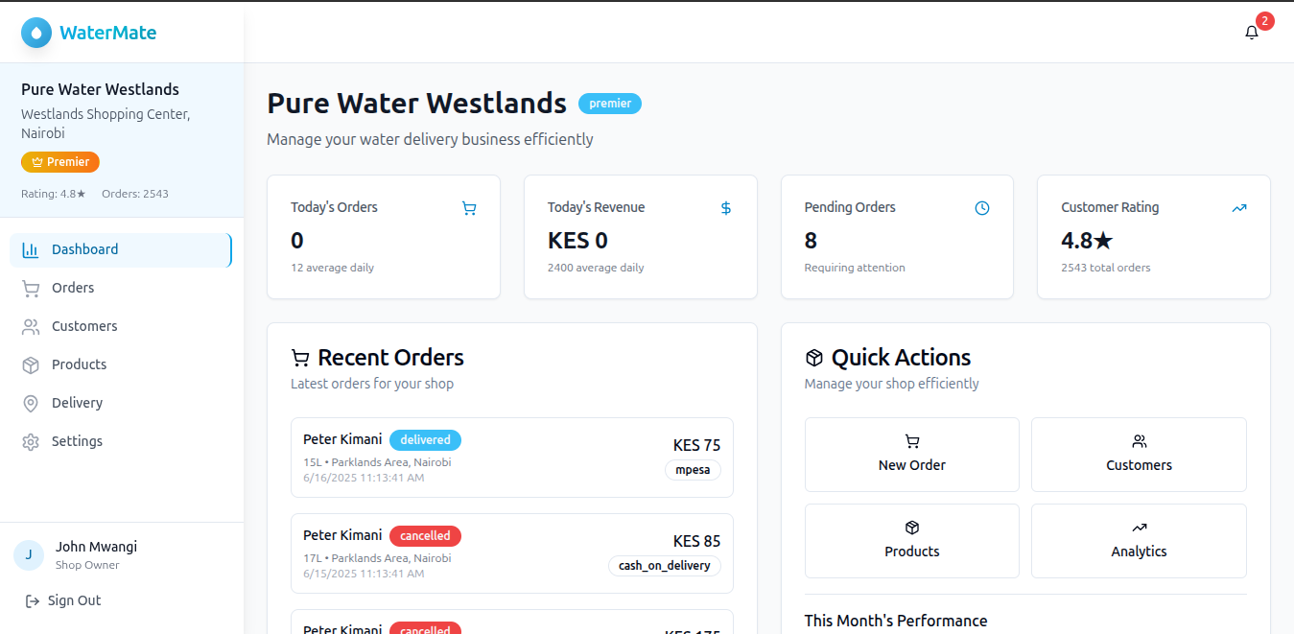
Task: Click the 2543 total orders text
Action: (1106, 268)
